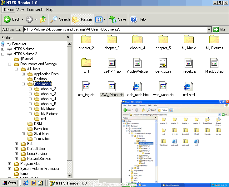229x187 pixels.
Task: Select chapter_4 folder icon in file pane
Action: tap(137, 39)
